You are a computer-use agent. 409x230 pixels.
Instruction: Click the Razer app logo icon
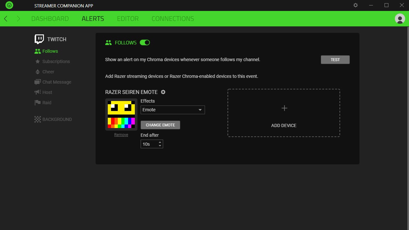point(9,5)
